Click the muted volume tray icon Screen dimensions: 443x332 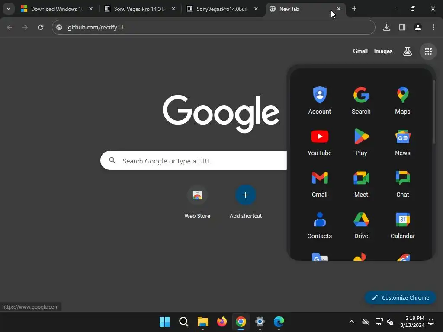pos(391,322)
